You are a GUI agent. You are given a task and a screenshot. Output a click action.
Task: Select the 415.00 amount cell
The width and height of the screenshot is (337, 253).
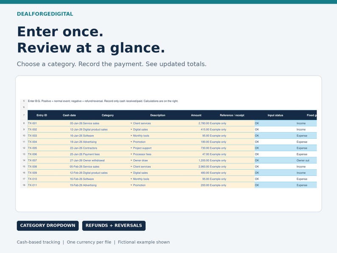205,129
